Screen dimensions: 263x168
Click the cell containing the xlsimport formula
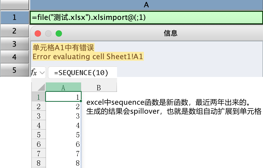pos(146,18)
